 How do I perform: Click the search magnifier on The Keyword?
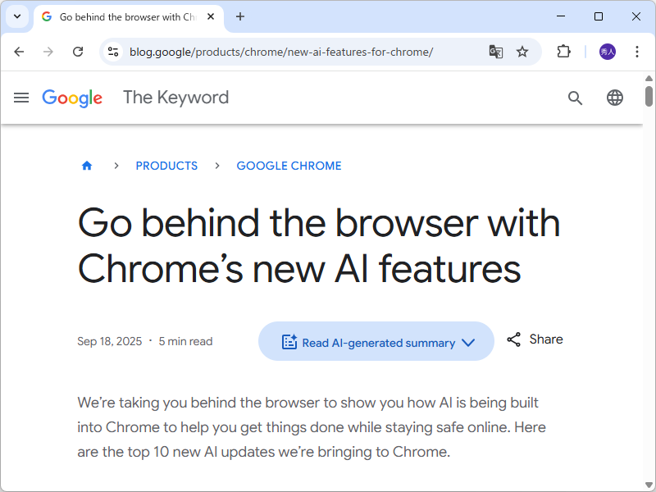[x=575, y=98]
